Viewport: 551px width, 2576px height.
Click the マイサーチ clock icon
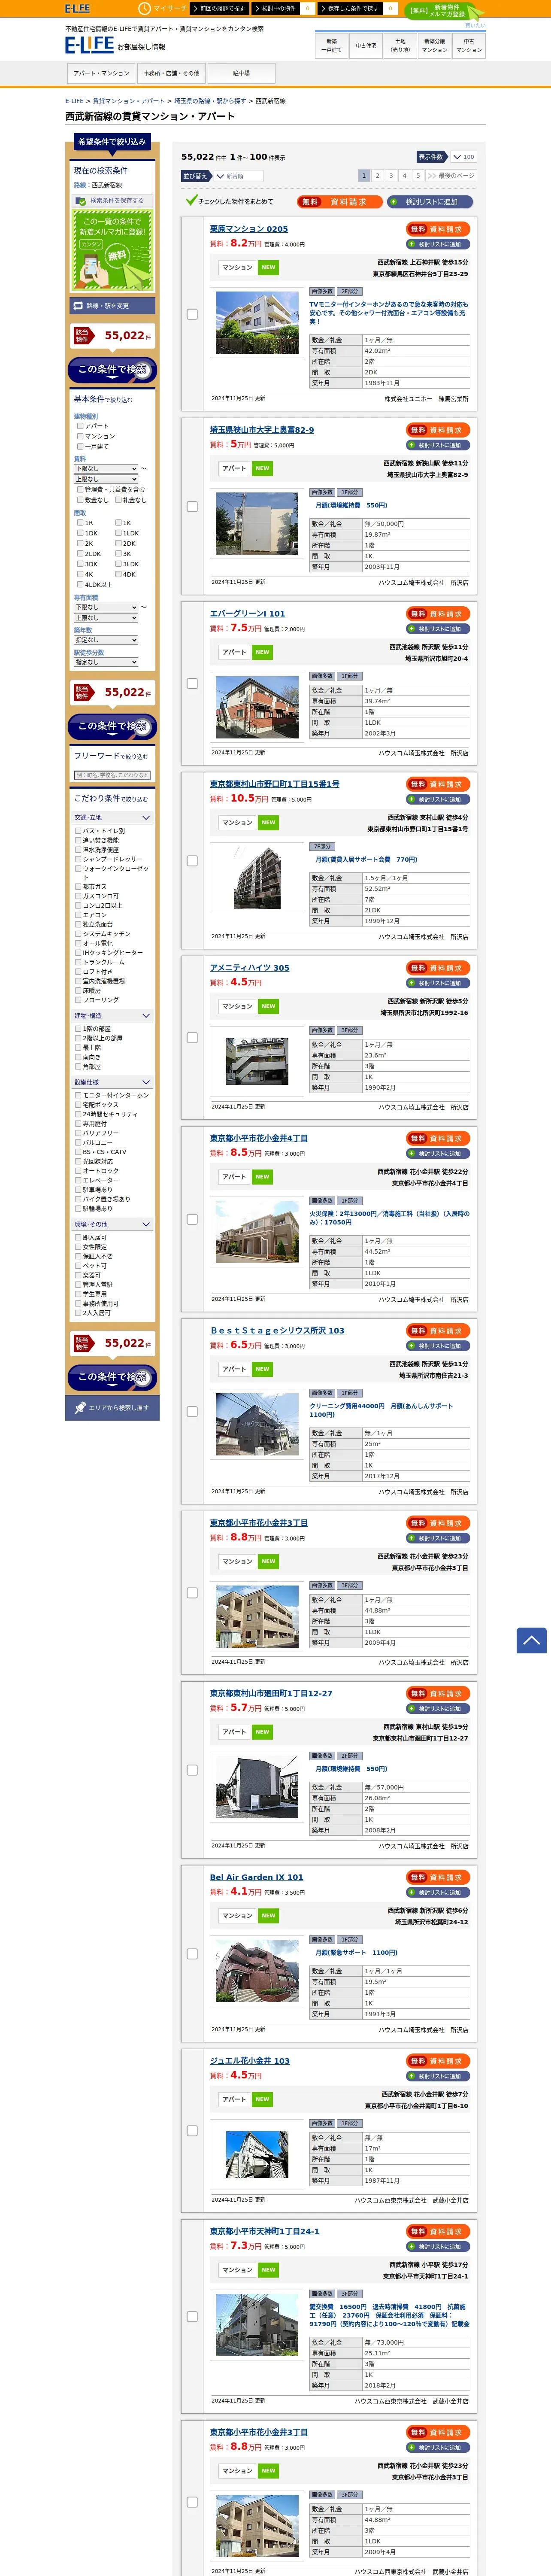click(144, 8)
